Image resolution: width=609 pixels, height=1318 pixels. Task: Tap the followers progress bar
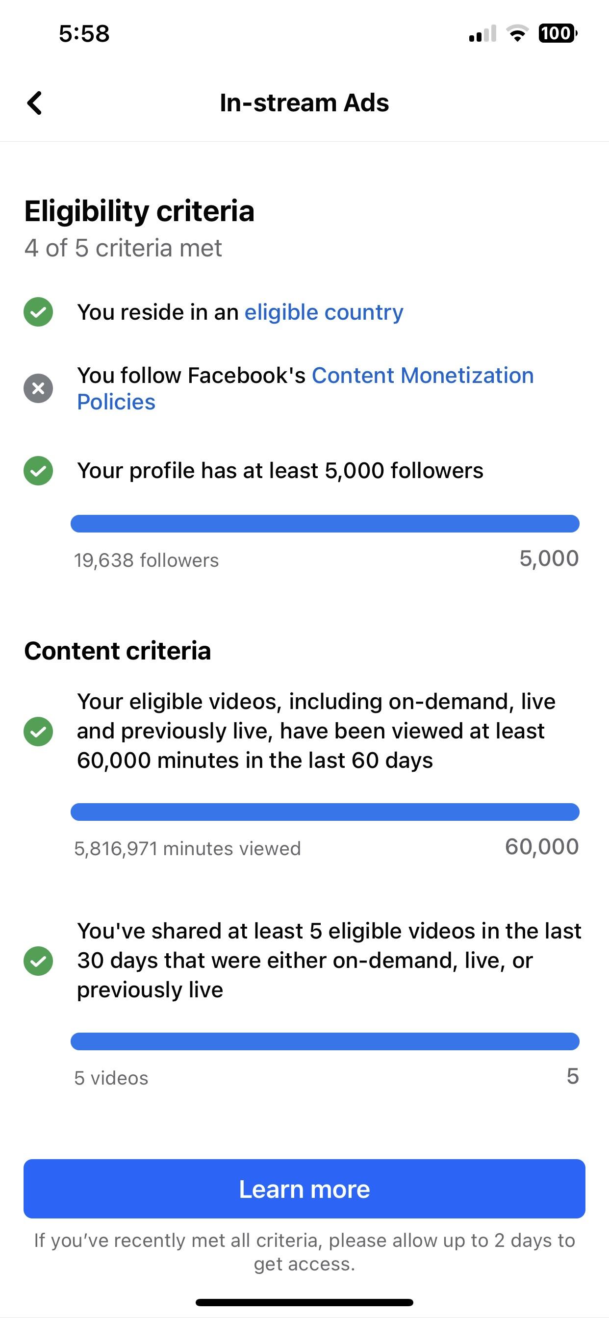pos(325,523)
